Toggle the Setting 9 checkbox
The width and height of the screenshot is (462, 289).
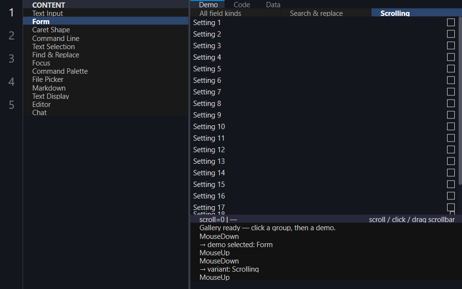coord(451,115)
